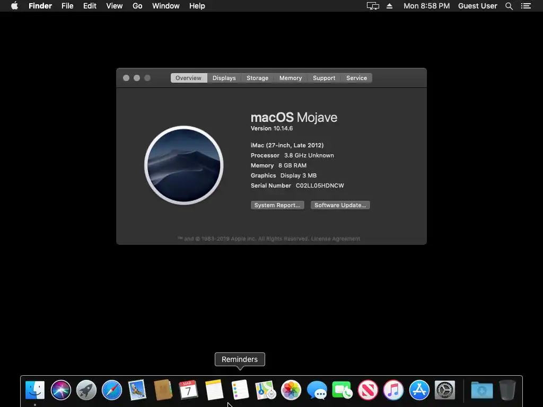The width and height of the screenshot is (543, 407).
Task: Click the Software Update... button
Action: 340,205
